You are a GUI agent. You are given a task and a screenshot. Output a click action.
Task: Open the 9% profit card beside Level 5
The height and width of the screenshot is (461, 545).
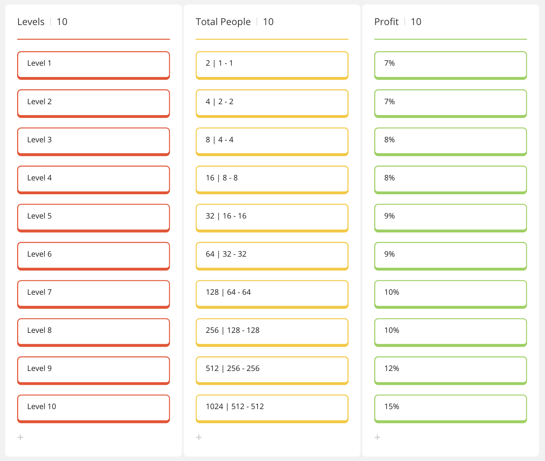coord(451,218)
